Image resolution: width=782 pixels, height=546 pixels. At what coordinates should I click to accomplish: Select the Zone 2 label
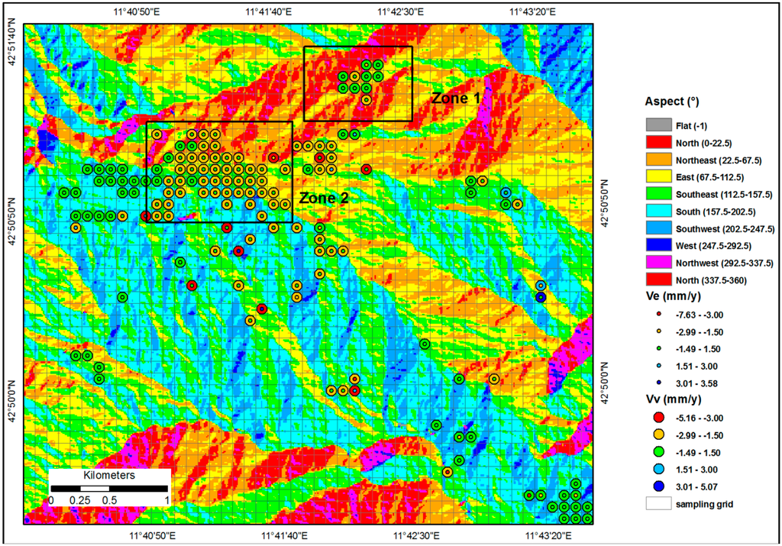[x=324, y=198]
